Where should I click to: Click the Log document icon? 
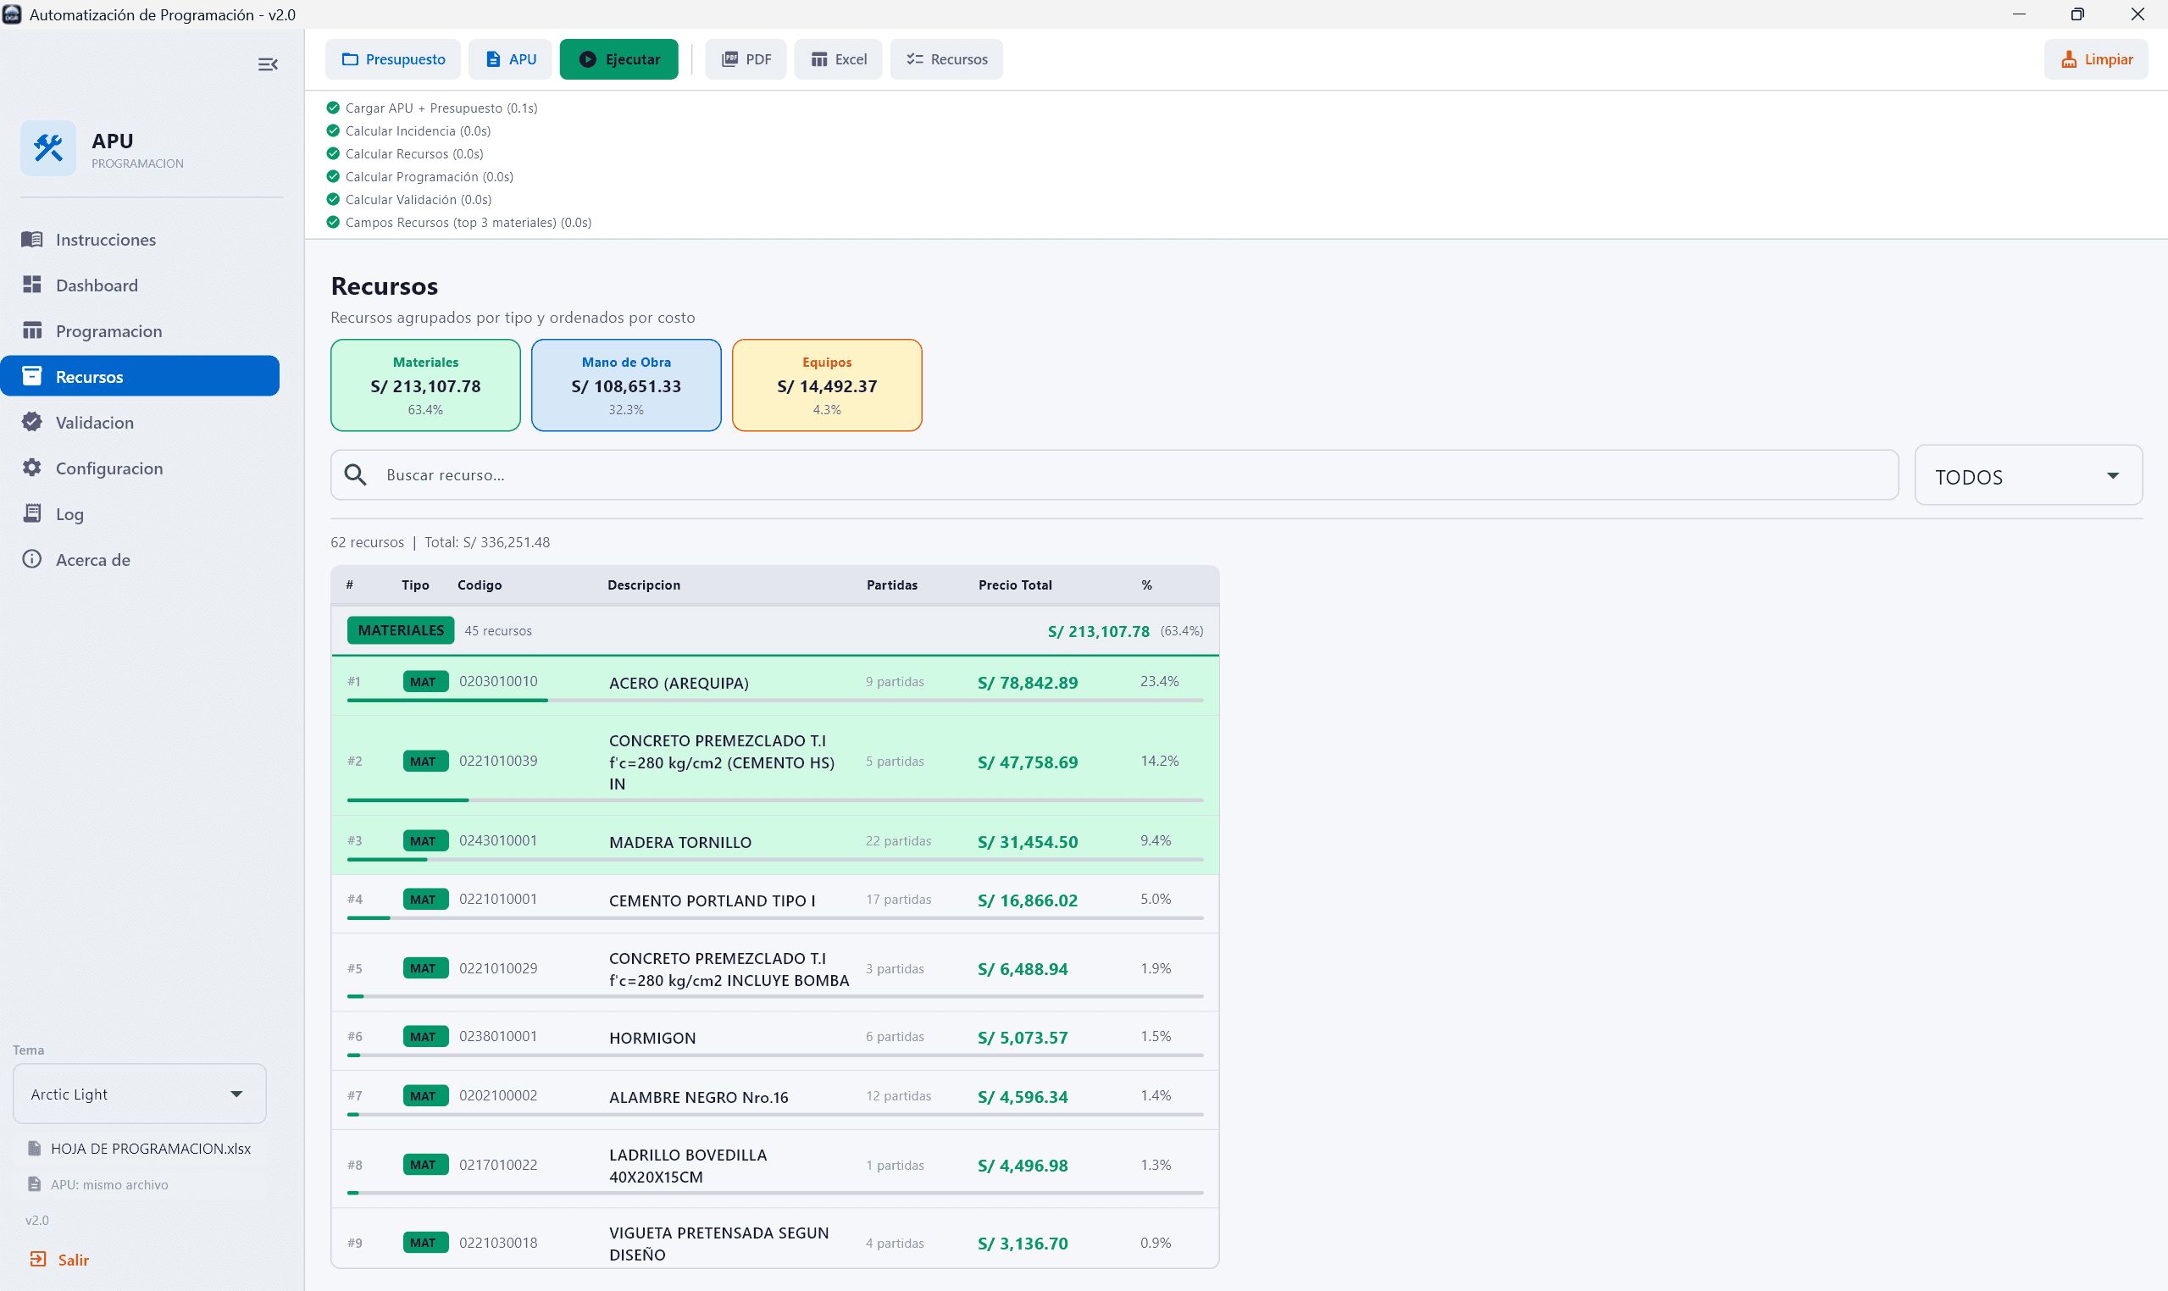[32, 513]
